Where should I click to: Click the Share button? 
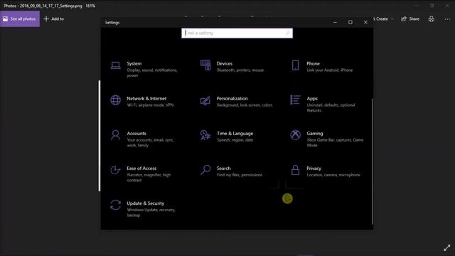point(410,19)
